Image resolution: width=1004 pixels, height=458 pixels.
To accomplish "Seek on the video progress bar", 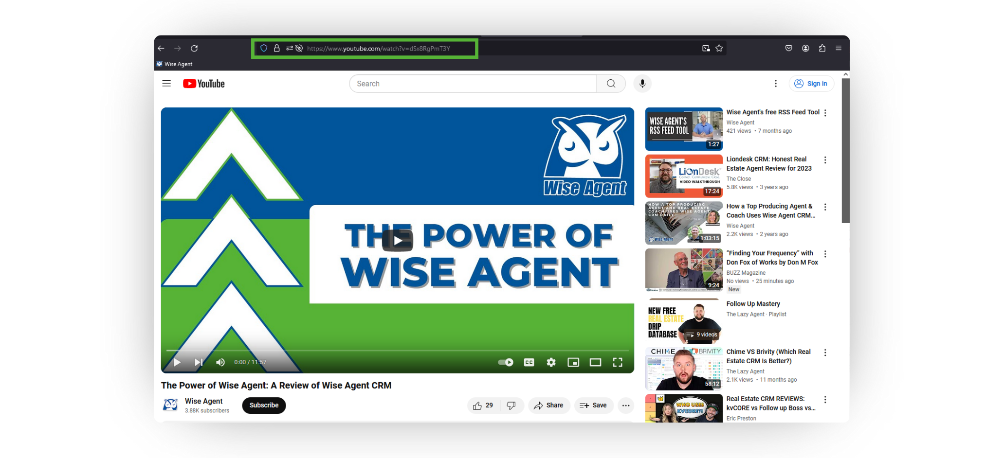I will point(398,350).
